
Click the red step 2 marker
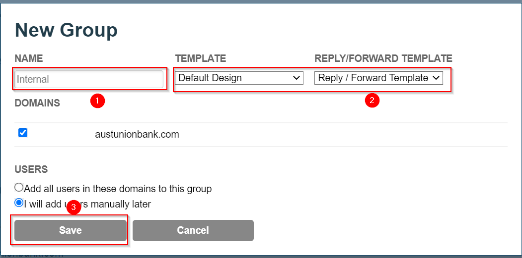point(372,100)
